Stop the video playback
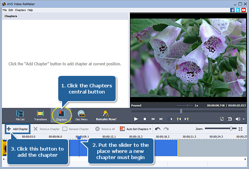 point(145,119)
